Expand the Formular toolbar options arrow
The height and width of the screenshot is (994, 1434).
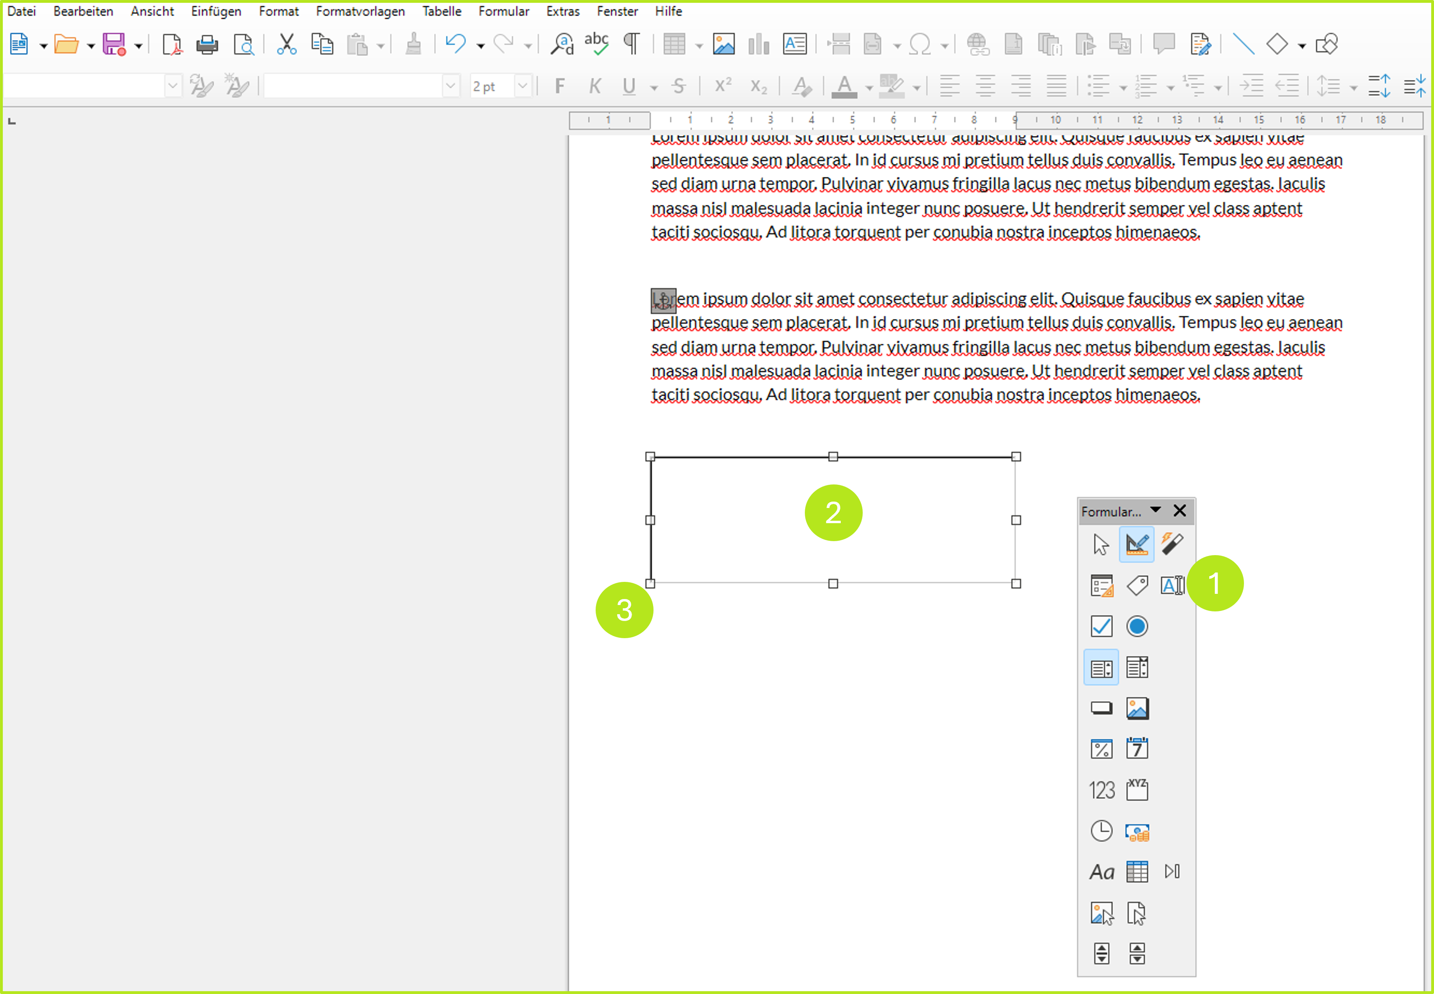click(1156, 510)
